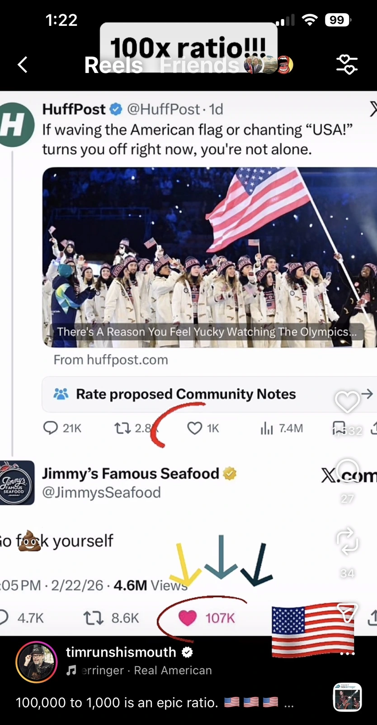Image resolution: width=377 pixels, height=725 pixels.
Task: Tap the pink heart showing 107K likes
Action: coord(188,618)
